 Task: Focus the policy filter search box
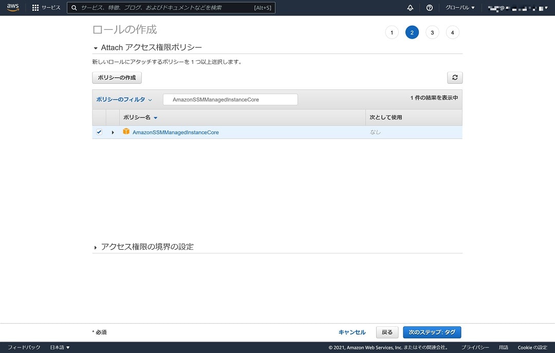230,100
